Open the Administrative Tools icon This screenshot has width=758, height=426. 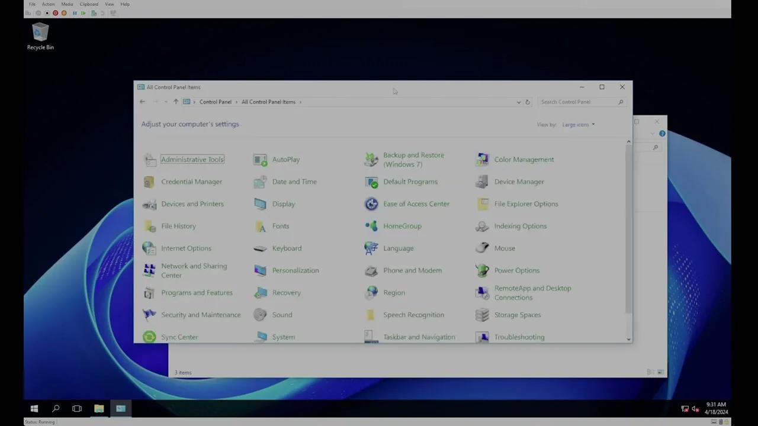[x=149, y=160]
